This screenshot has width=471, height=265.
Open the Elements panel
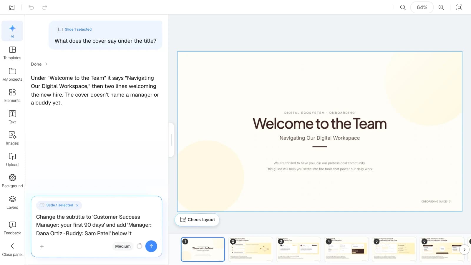tap(12, 96)
